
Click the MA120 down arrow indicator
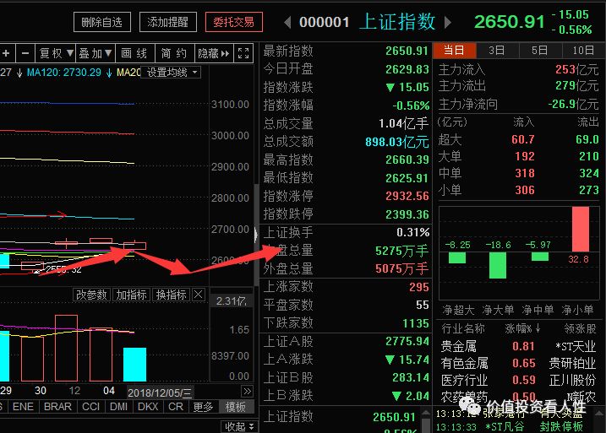(109, 73)
